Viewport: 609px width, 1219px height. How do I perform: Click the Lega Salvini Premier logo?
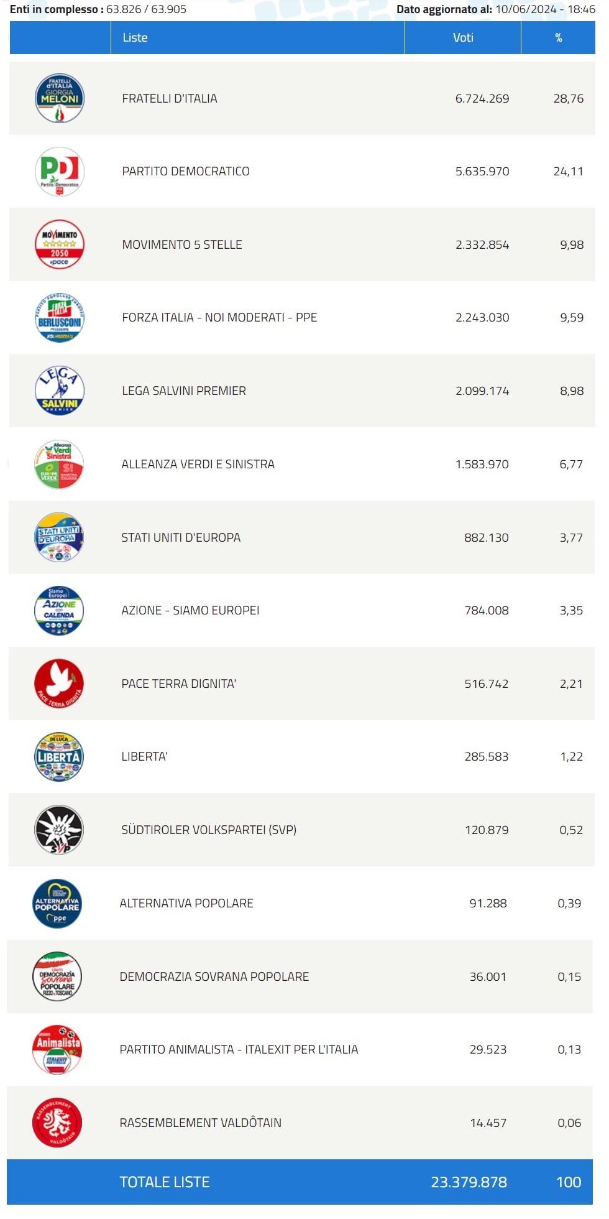(x=60, y=391)
